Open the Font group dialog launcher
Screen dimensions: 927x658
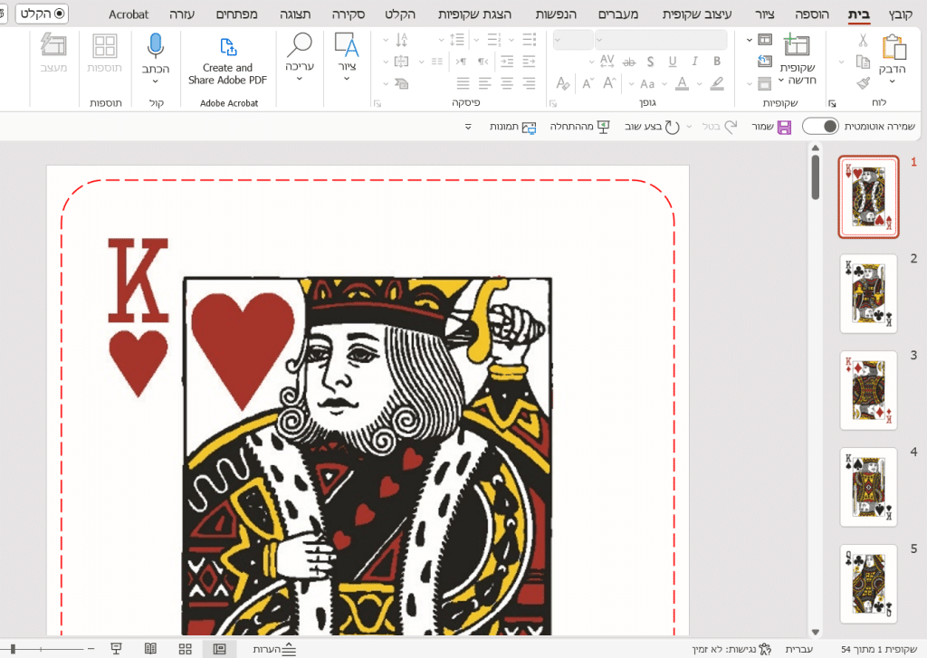[x=553, y=103]
